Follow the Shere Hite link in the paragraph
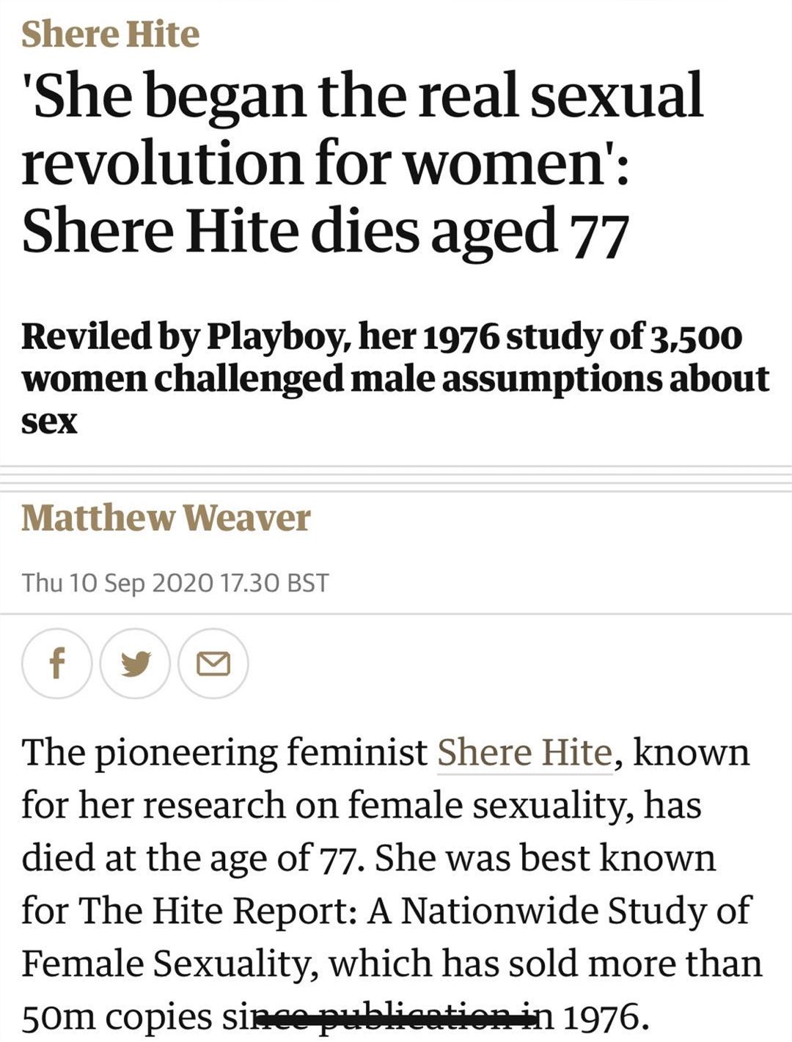The height and width of the screenshot is (1042, 792). pos(524,752)
